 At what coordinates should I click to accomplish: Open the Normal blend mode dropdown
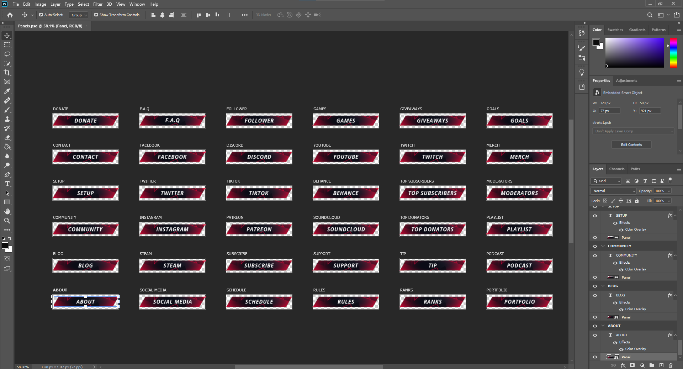(614, 191)
